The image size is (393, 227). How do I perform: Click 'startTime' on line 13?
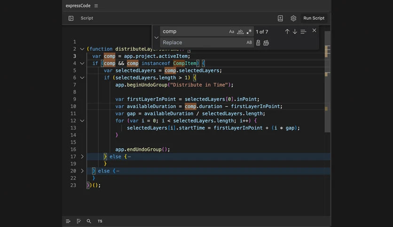(192, 128)
